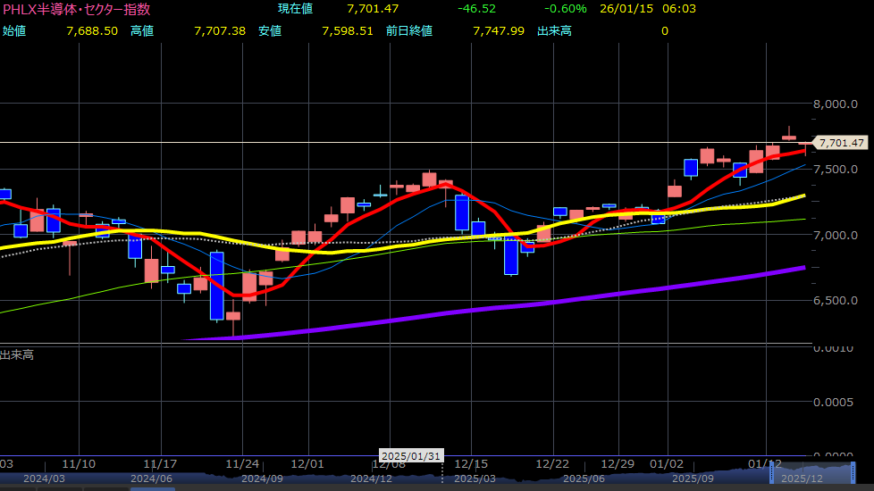This screenshot has width=874, height=491.
Task: Click the 12/01 date on the time axis
Action: point(308,465)
